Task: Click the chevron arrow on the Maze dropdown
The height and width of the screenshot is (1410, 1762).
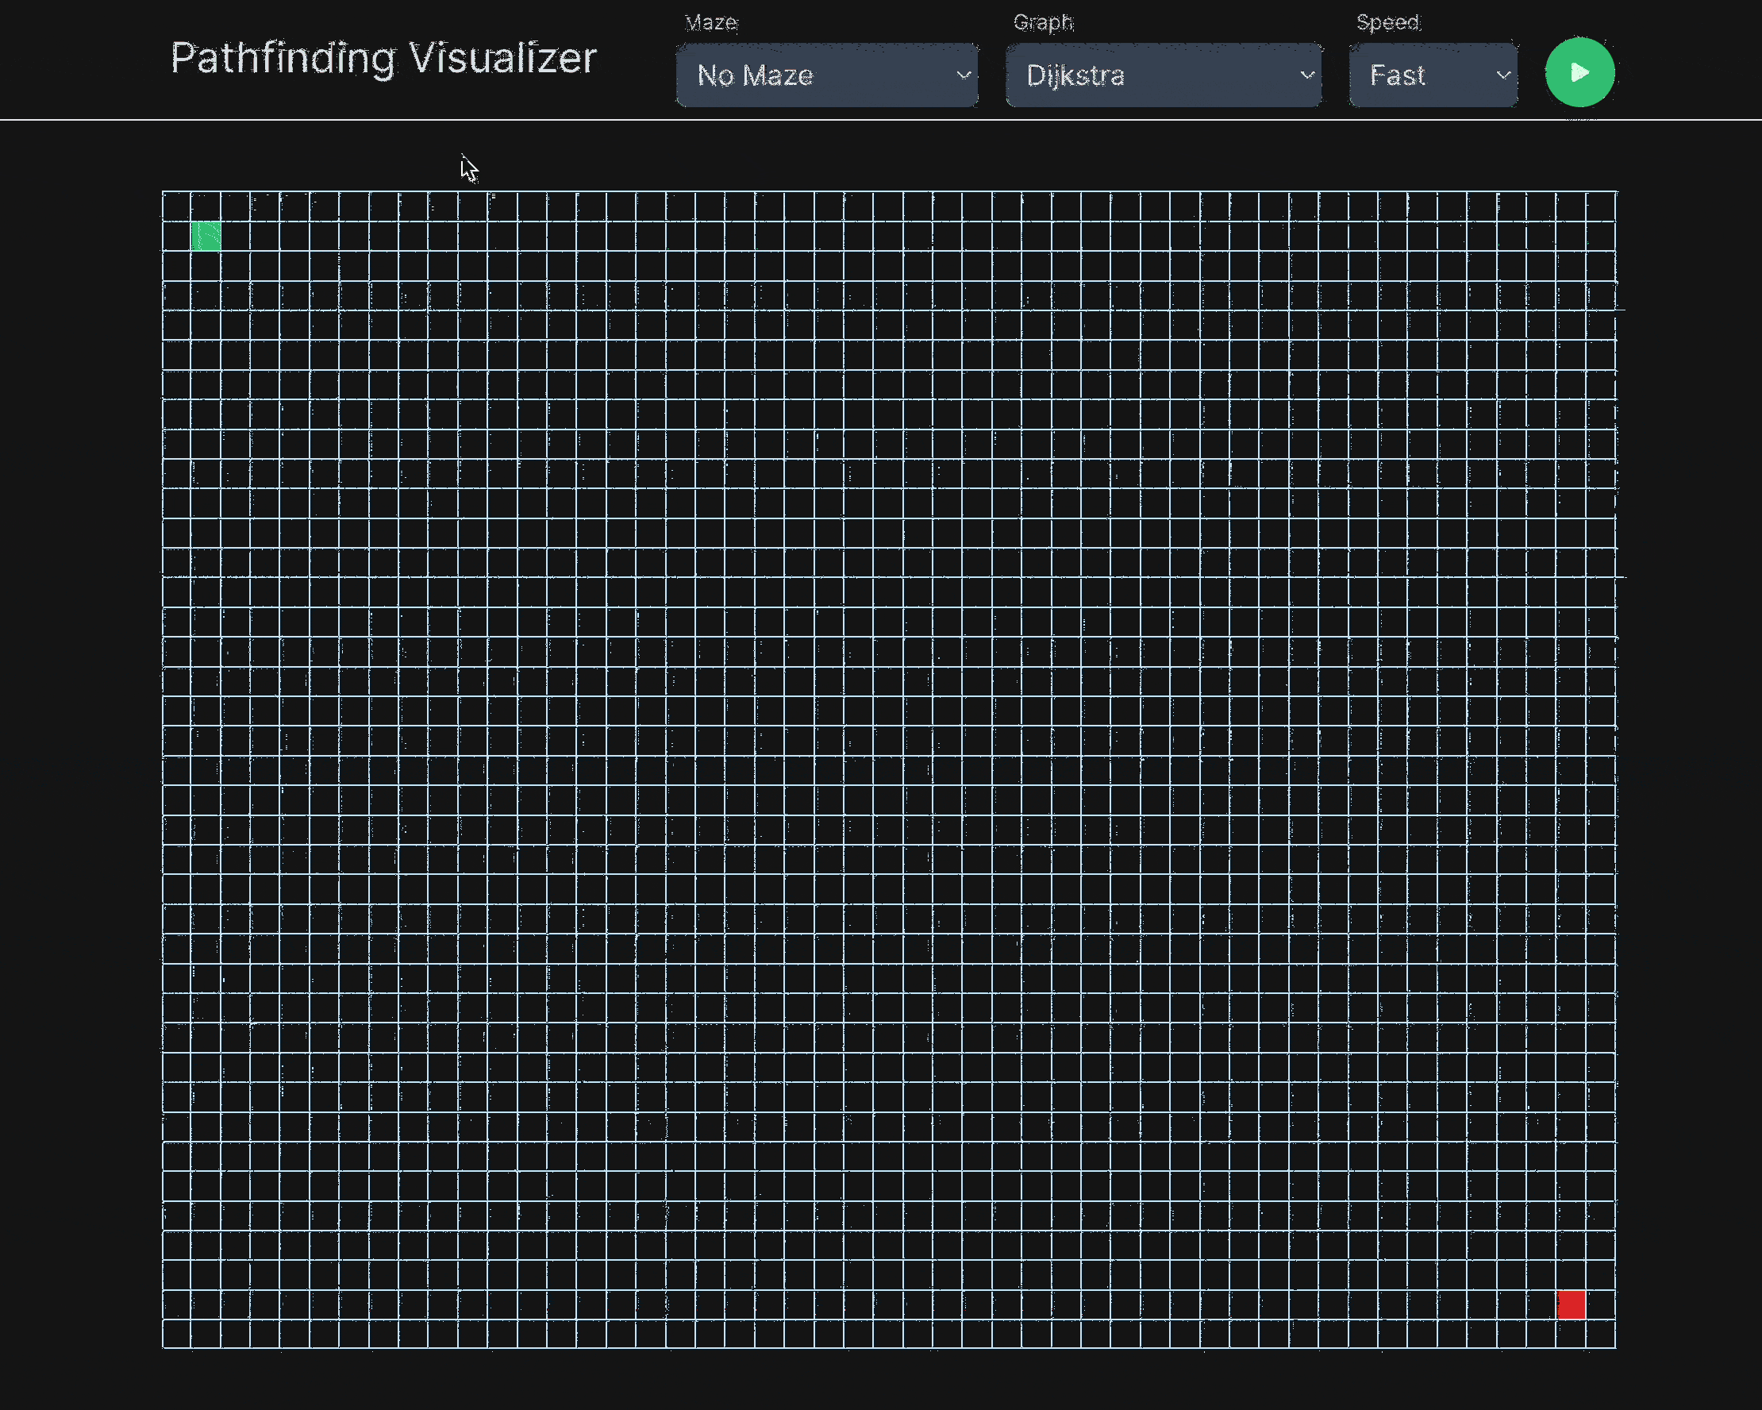Action: [964, 75]
